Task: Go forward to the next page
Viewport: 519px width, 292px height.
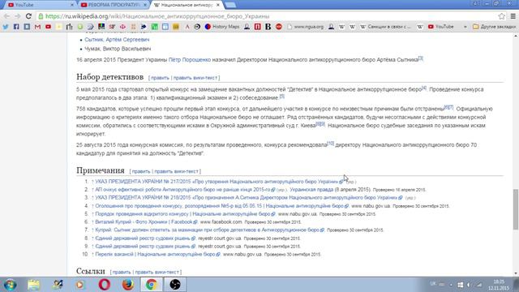Action: (x=18, y=16)
